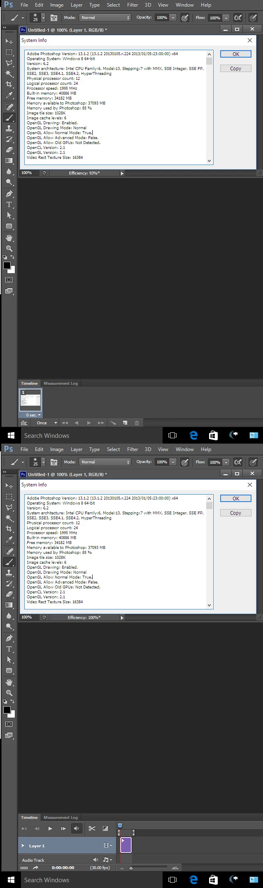This screenshot has height=888, width=263.
Task: Convert the frame animation to video timeline
Action: (24, 423)
